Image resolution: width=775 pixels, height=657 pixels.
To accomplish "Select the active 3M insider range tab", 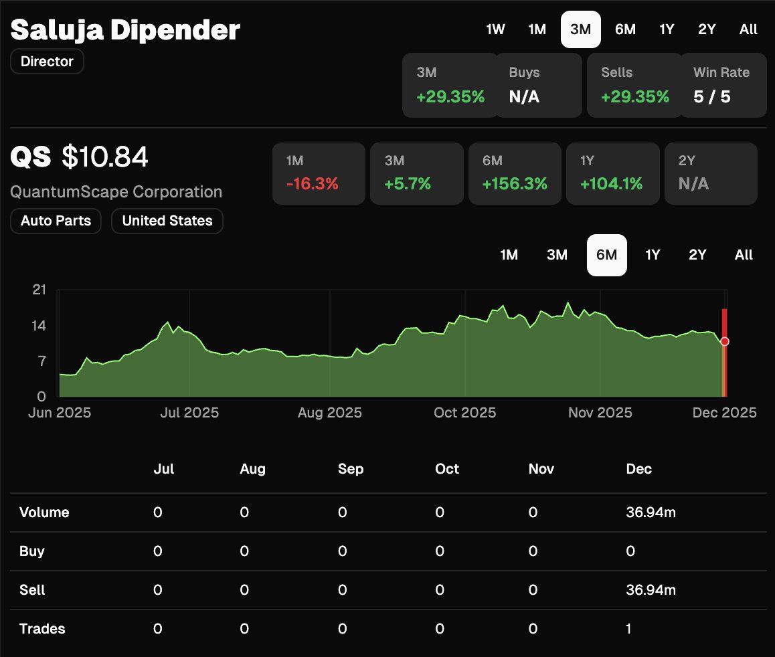I will [580, 29].
